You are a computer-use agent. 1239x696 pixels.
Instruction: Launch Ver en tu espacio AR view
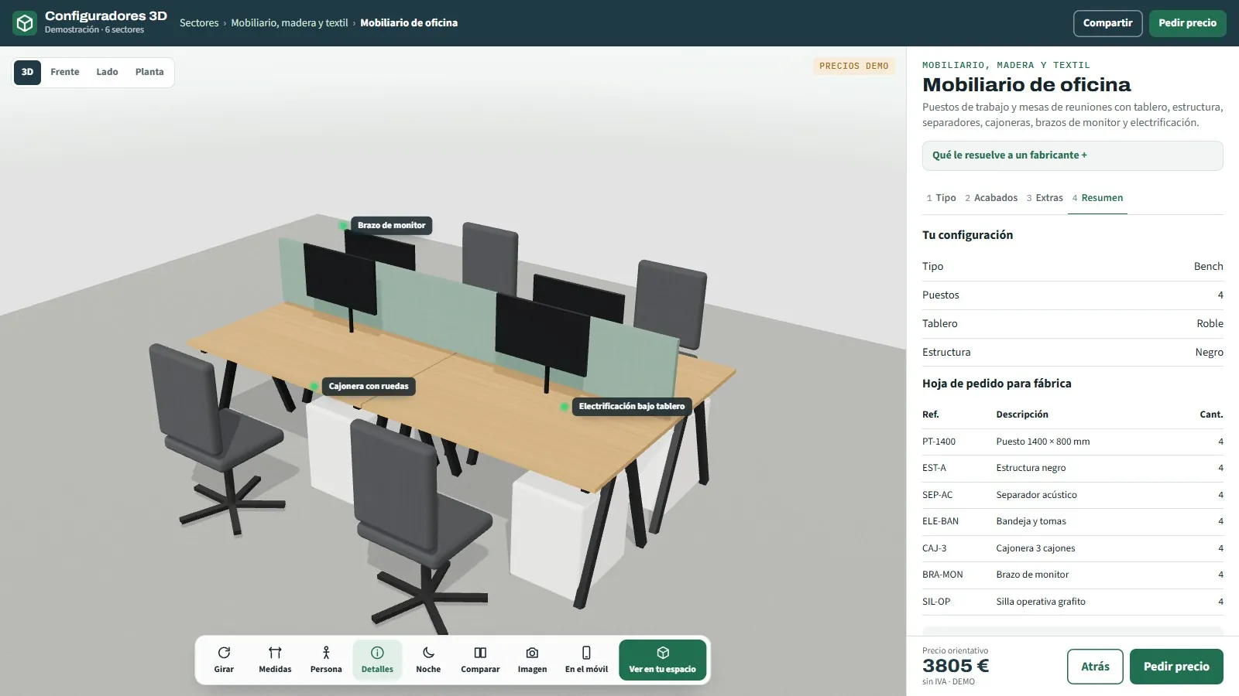pos(662,660)
